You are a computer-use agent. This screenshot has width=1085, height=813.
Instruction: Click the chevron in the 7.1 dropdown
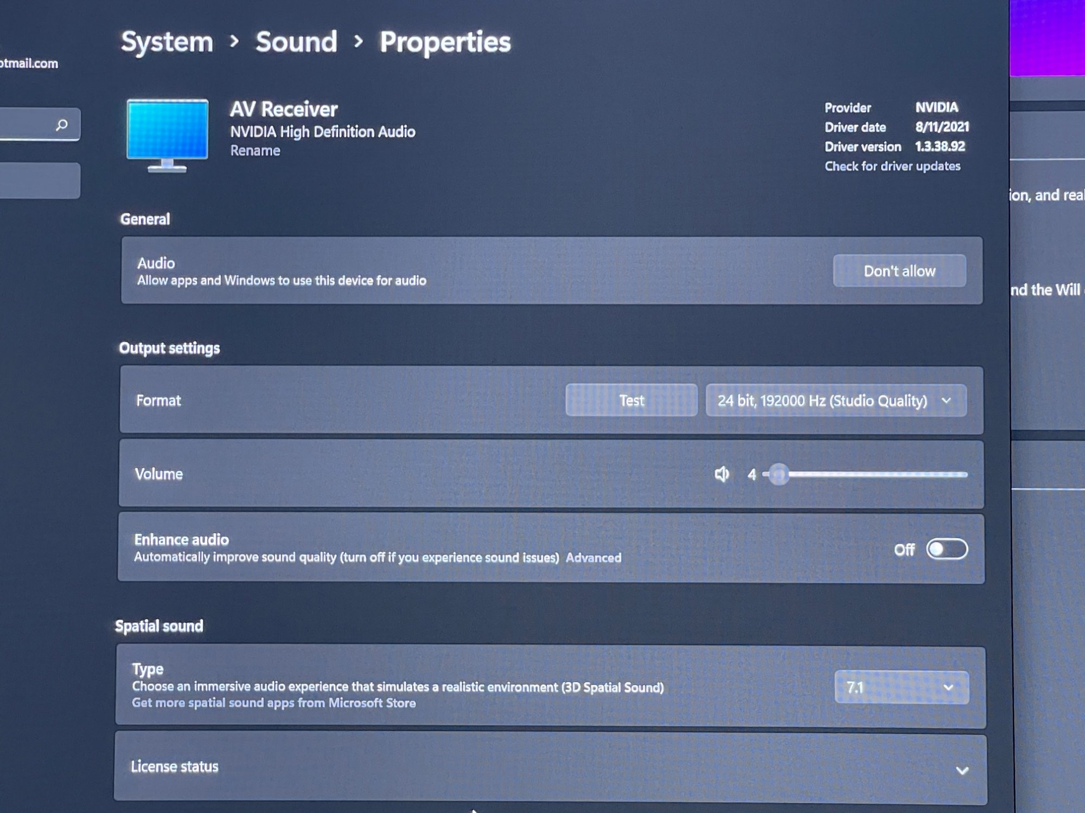coord(948,687)
